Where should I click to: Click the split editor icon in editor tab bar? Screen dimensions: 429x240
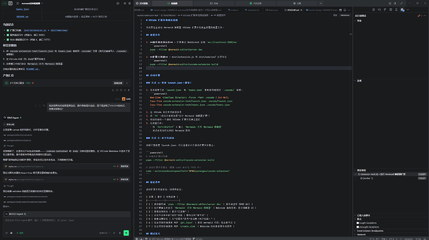point(344,10)
